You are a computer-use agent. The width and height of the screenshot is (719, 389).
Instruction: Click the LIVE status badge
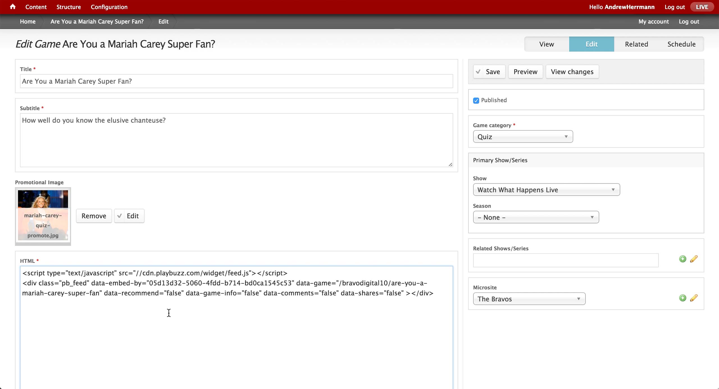702,7
